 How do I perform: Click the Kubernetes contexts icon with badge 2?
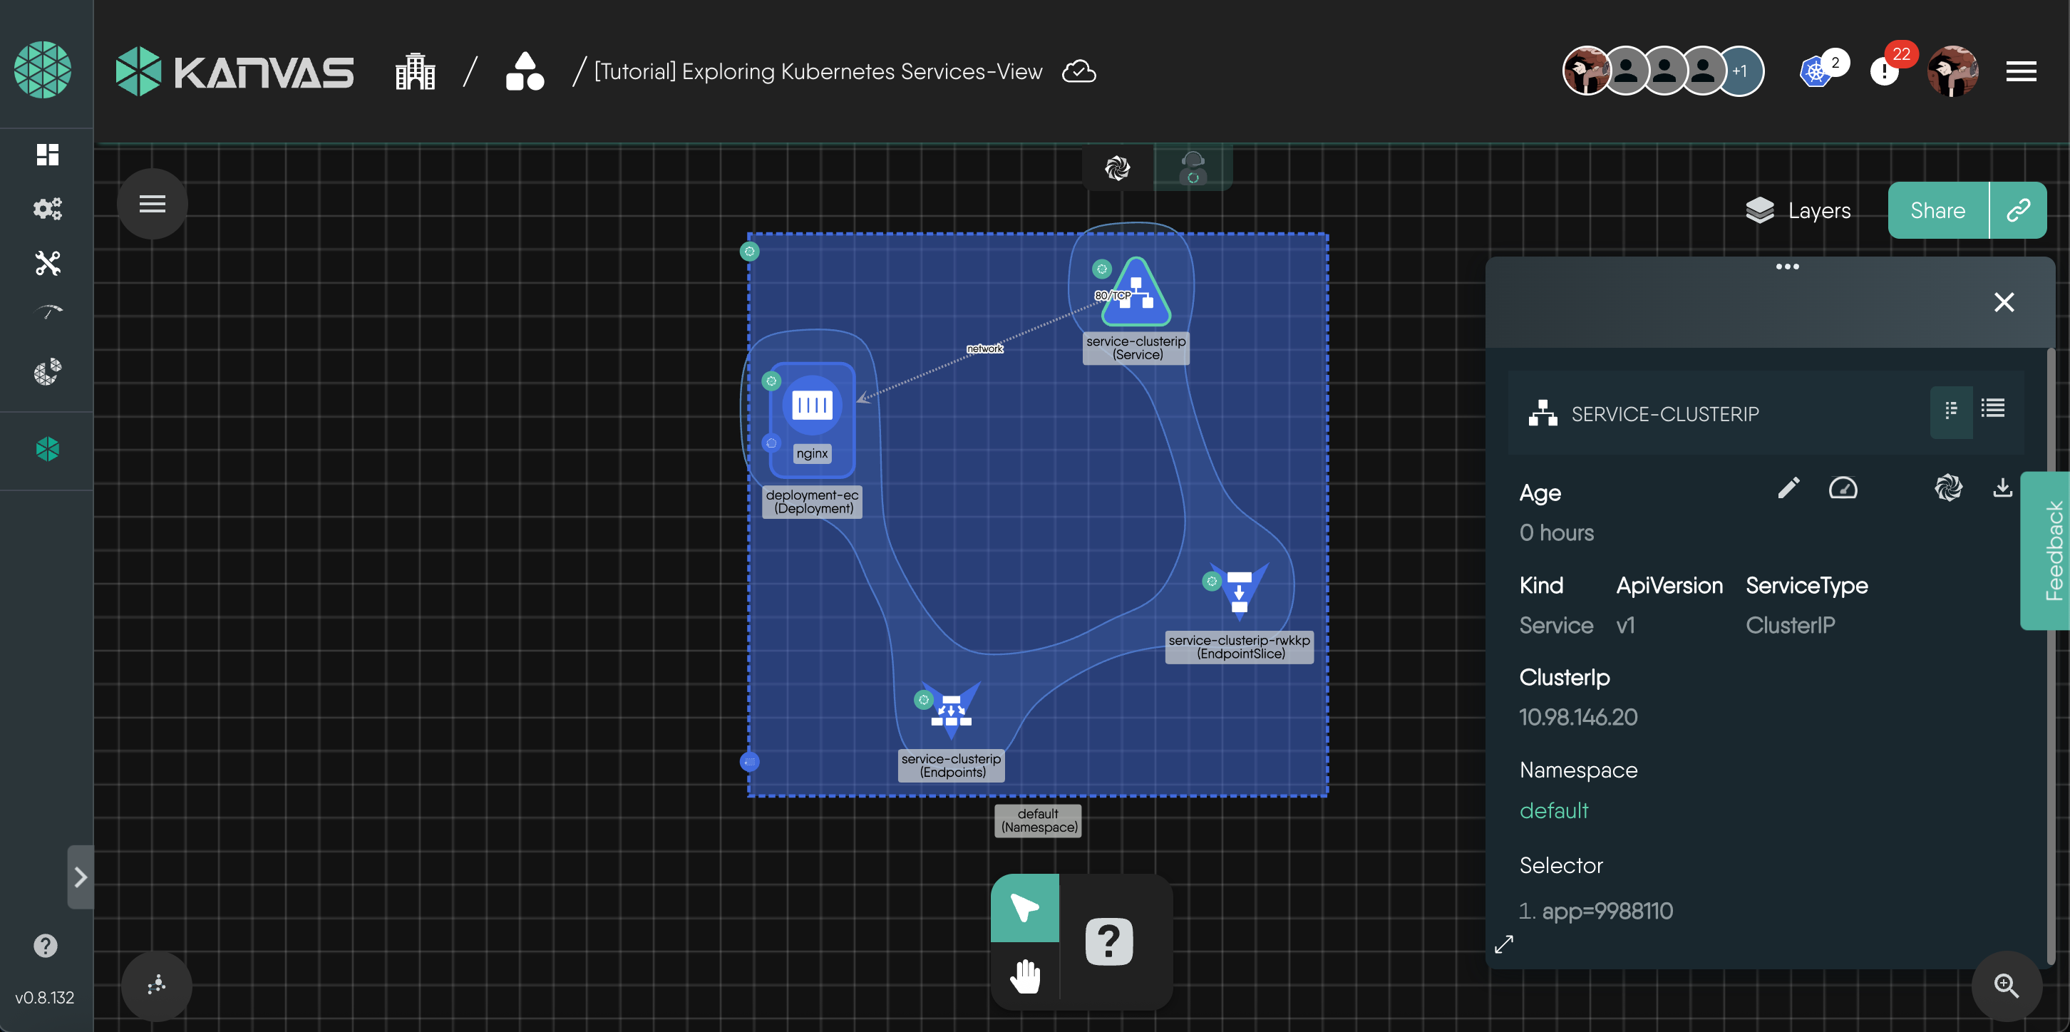tap(1816, 72)
